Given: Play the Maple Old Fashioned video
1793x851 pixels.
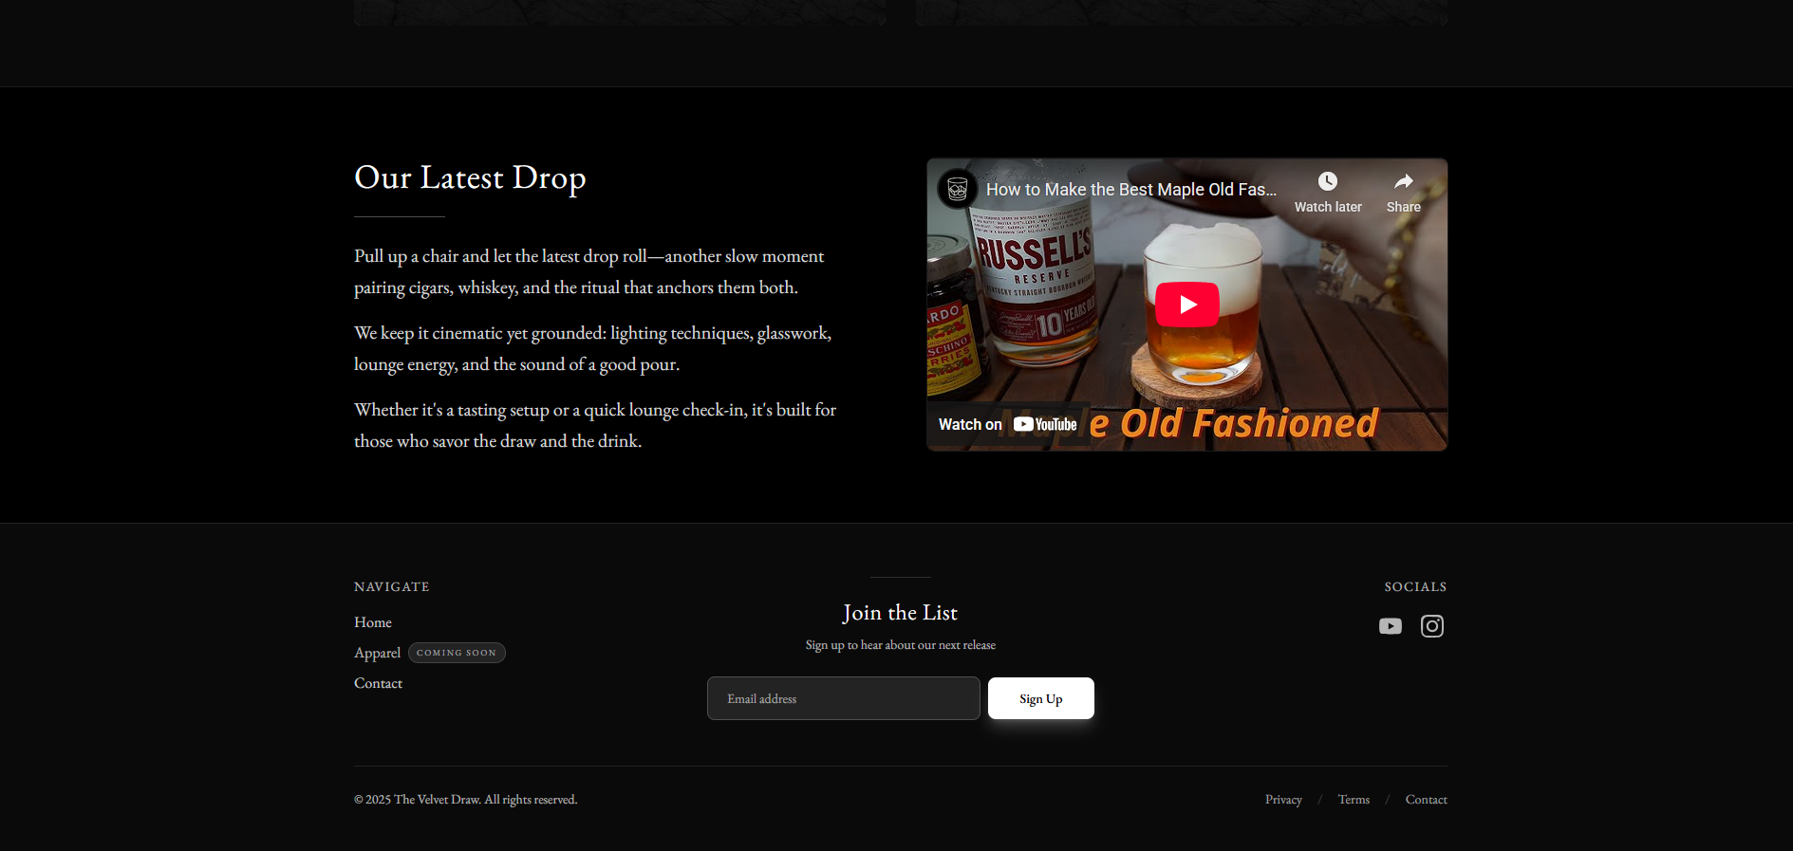Looking at the screenshot, I should 1186,305.
